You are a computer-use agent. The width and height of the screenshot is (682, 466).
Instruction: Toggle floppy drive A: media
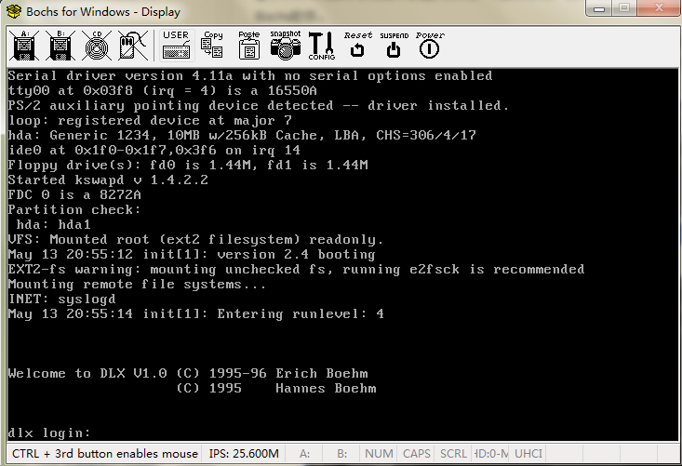(25, 46)
